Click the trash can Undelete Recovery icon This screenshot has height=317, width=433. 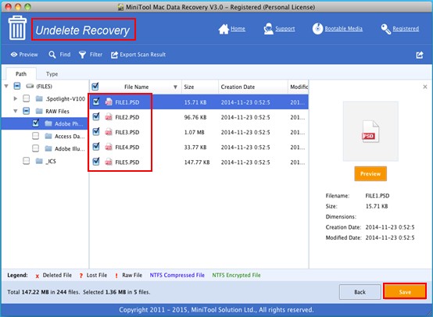(17, 28)
